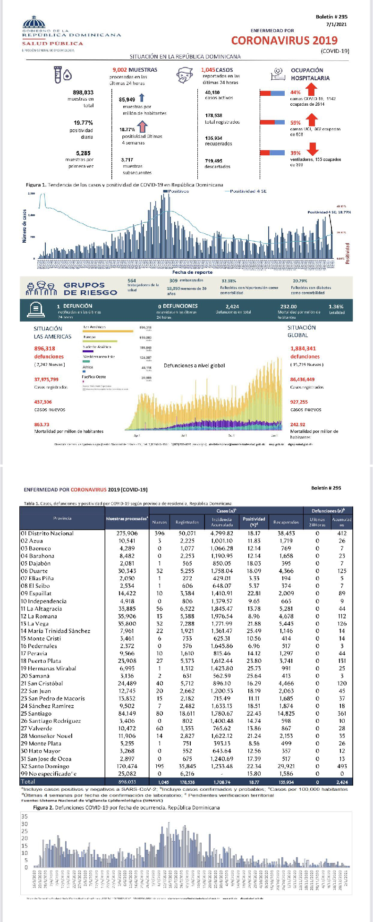The height and width of the screenshot is (922, 373).
Task: Click the red up arrow beside 59%
Action: 310,120
